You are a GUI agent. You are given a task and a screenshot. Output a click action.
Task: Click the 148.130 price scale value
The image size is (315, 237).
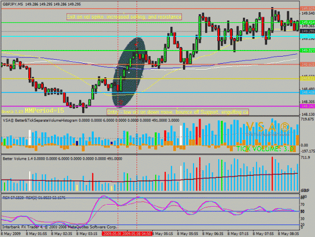(308, 114)
